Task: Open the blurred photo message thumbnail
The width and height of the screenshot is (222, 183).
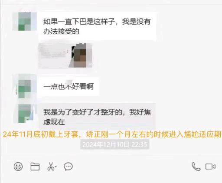Action: click(65, 56)
